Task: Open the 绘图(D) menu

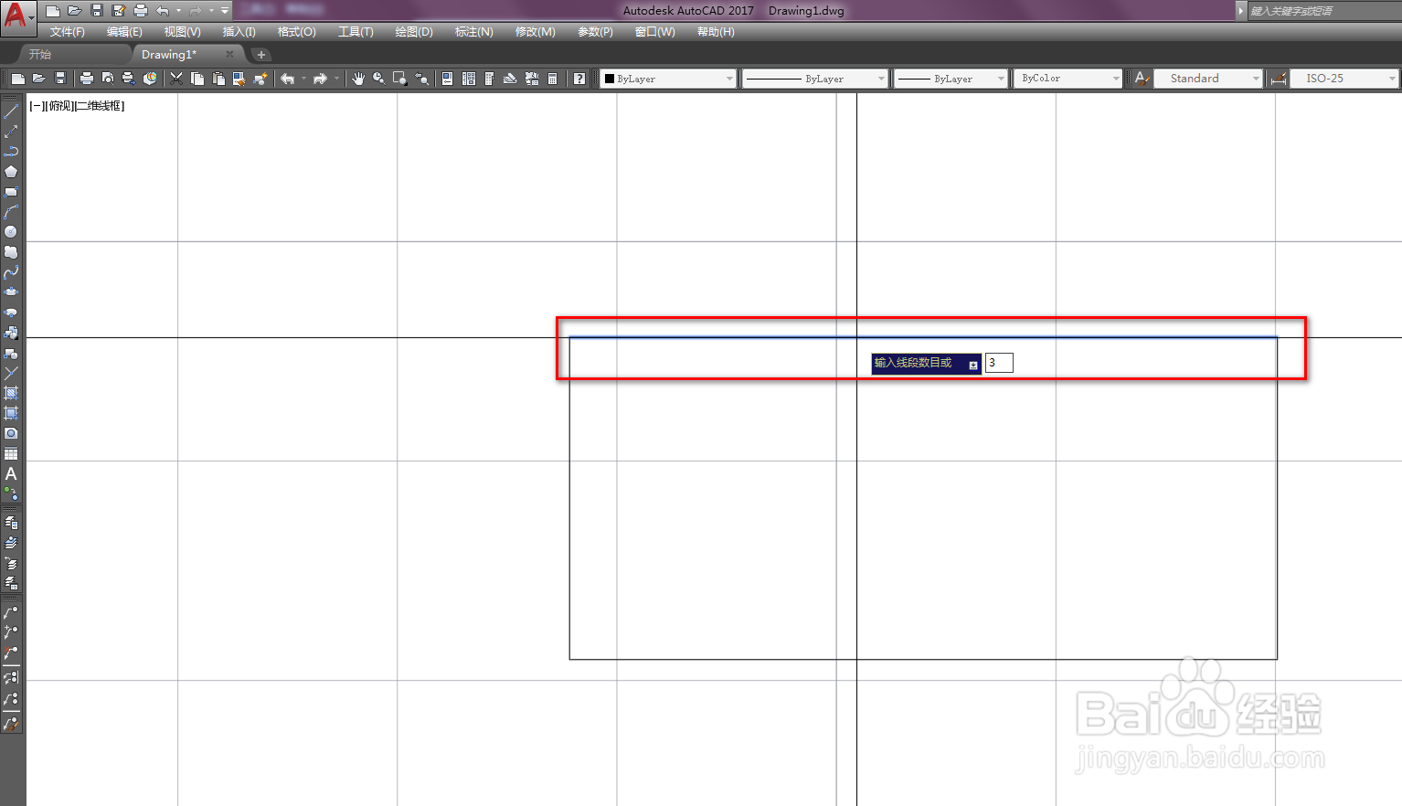Action: (414, 32)
